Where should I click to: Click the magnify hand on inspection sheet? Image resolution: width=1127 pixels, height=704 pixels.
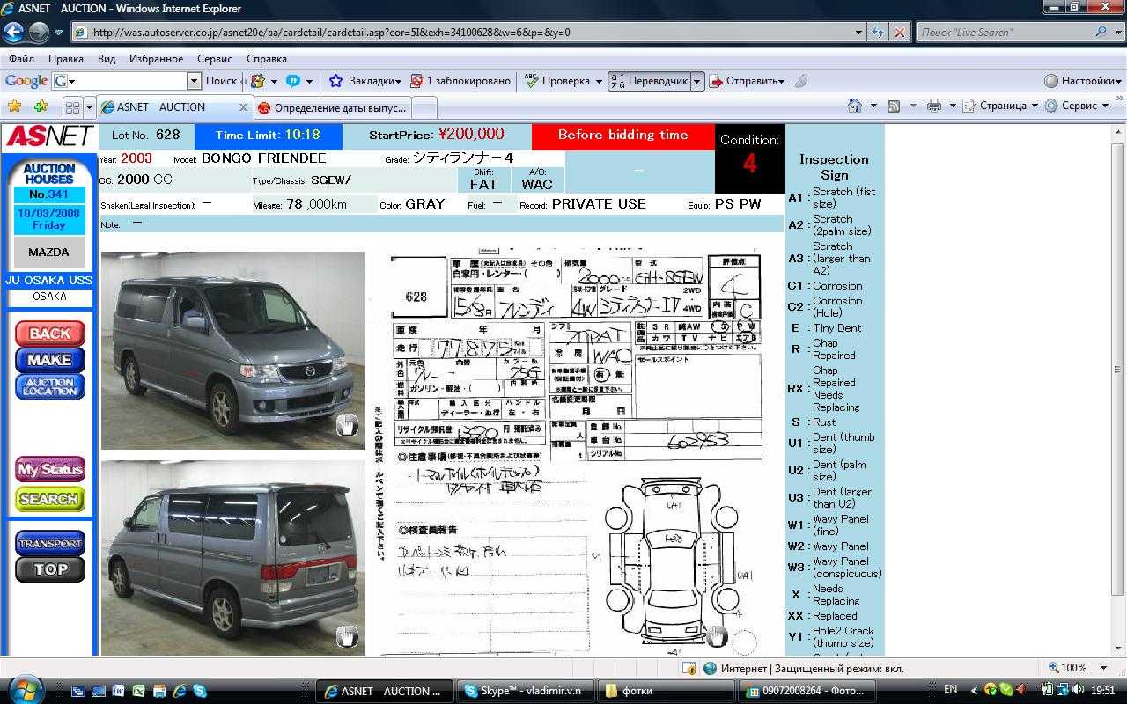[x=717, y=636]
